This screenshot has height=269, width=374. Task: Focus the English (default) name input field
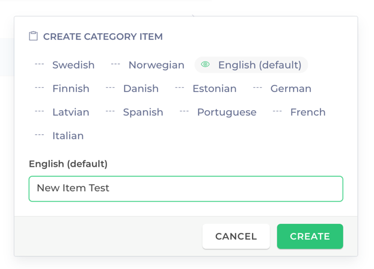click(186, 188)
